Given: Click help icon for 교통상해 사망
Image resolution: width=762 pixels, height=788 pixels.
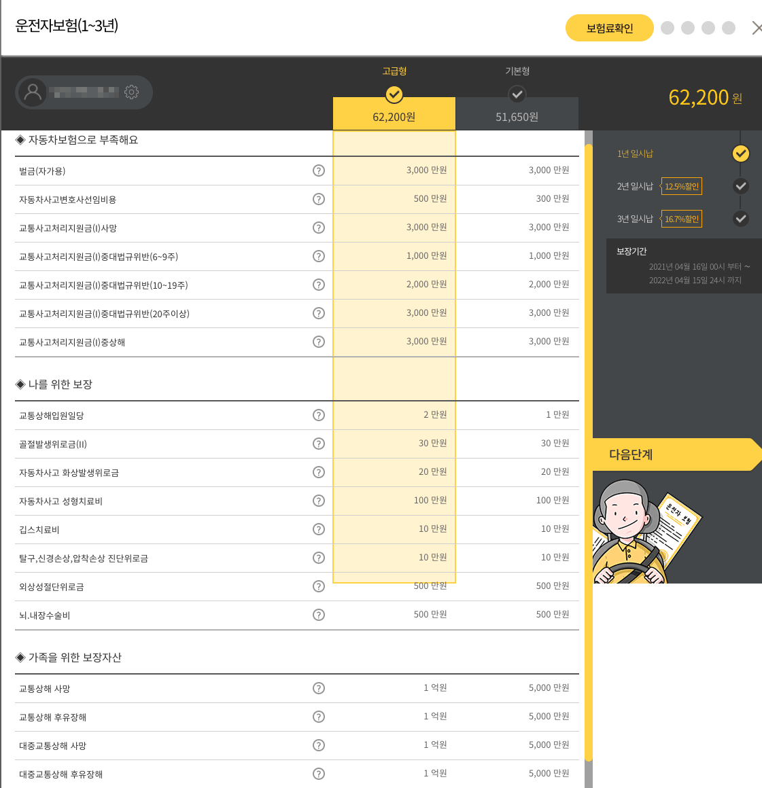Looking at the screenshot, I should [318, 688].
